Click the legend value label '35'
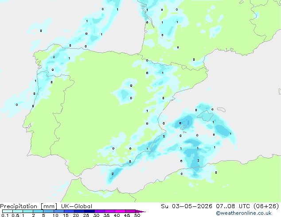 106,215
